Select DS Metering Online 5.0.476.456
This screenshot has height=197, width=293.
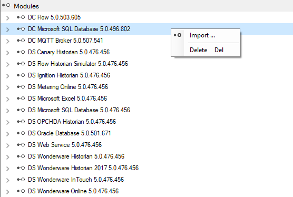click(68, 87)
